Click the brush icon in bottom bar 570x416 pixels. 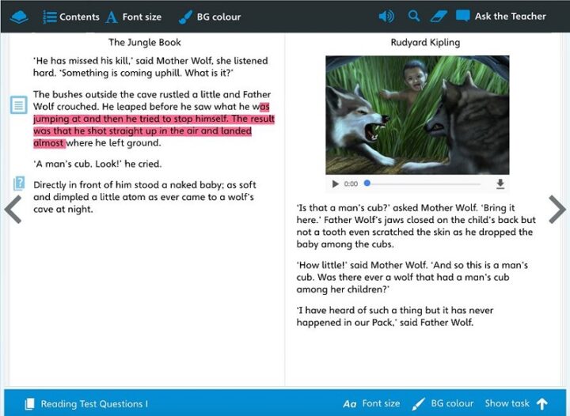click(x=419, y=403)
